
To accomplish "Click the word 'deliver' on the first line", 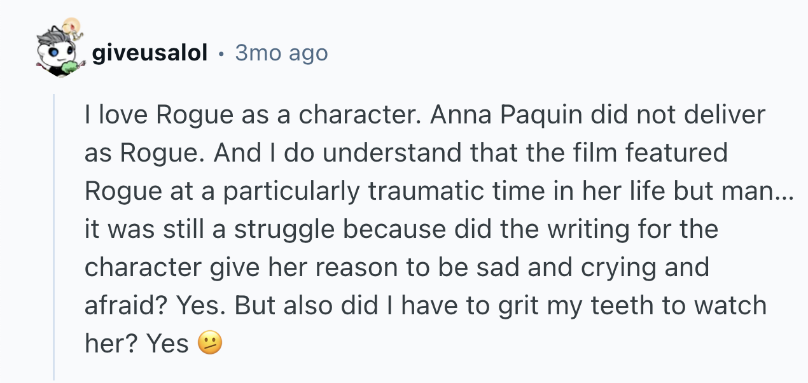I will pyautogui.click(x=726, y=115).
